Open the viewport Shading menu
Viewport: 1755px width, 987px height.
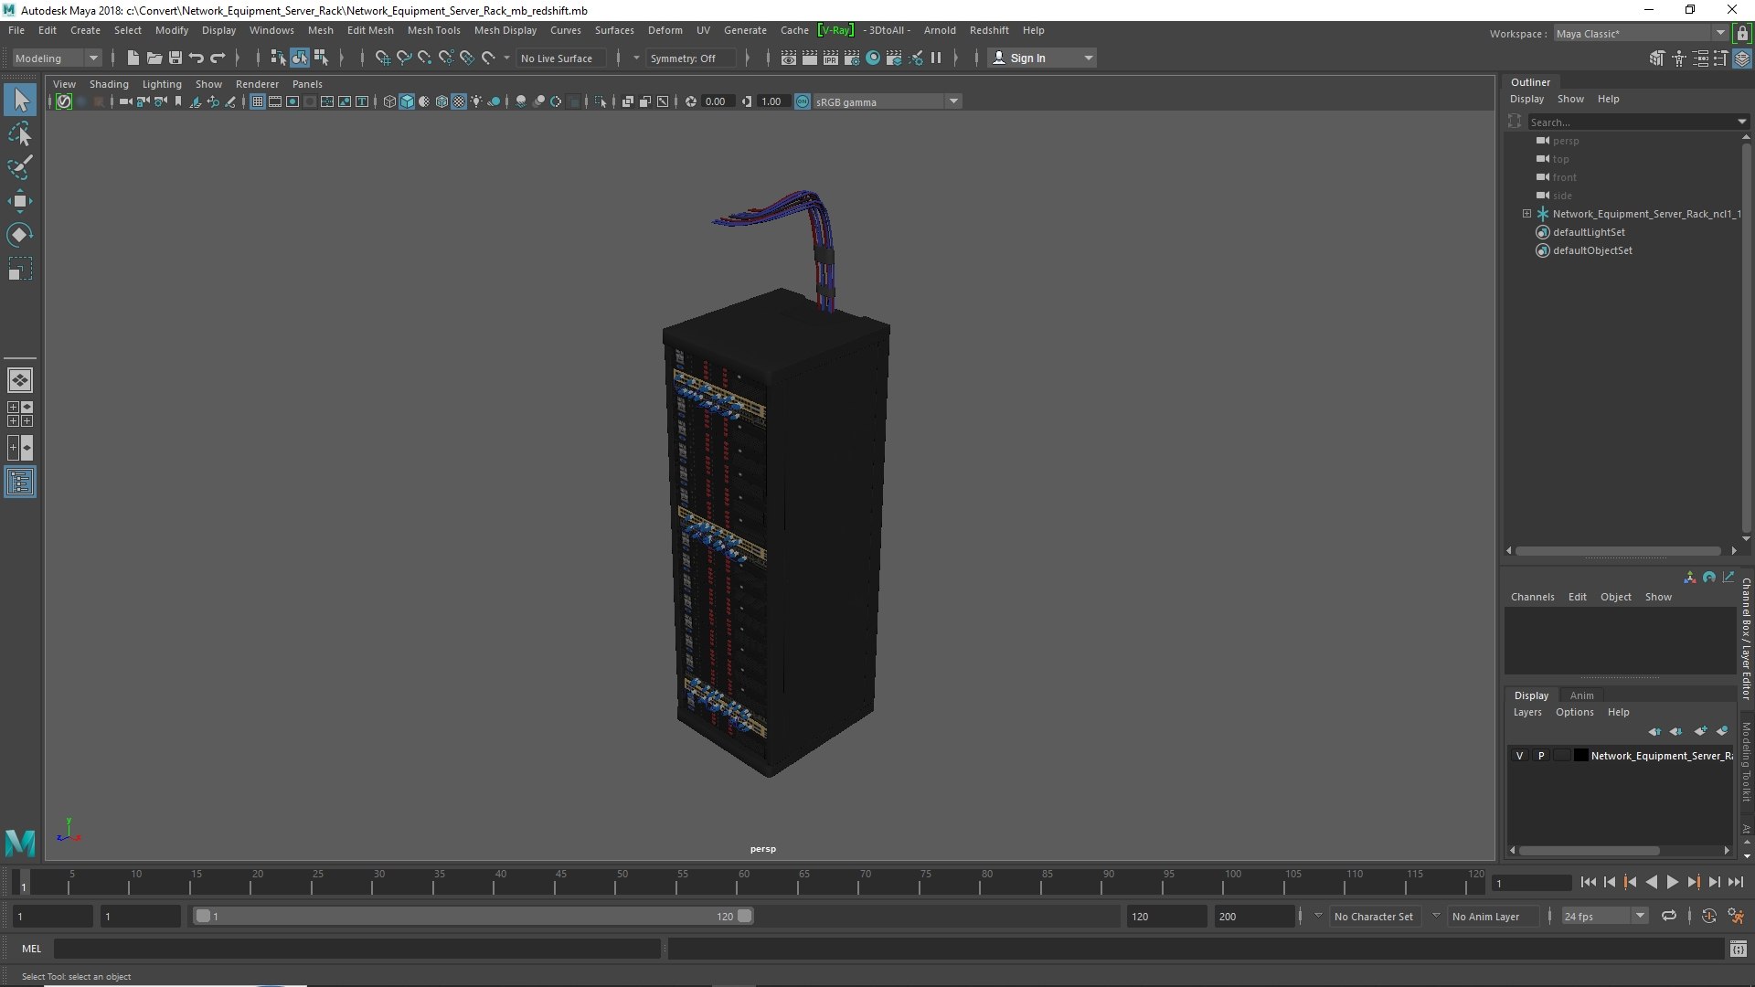click(109, 84)
